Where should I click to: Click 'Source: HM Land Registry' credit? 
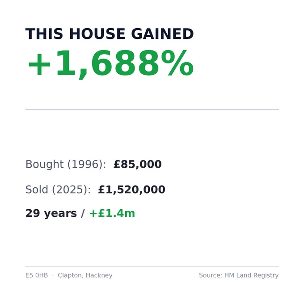tap(239, 275)
